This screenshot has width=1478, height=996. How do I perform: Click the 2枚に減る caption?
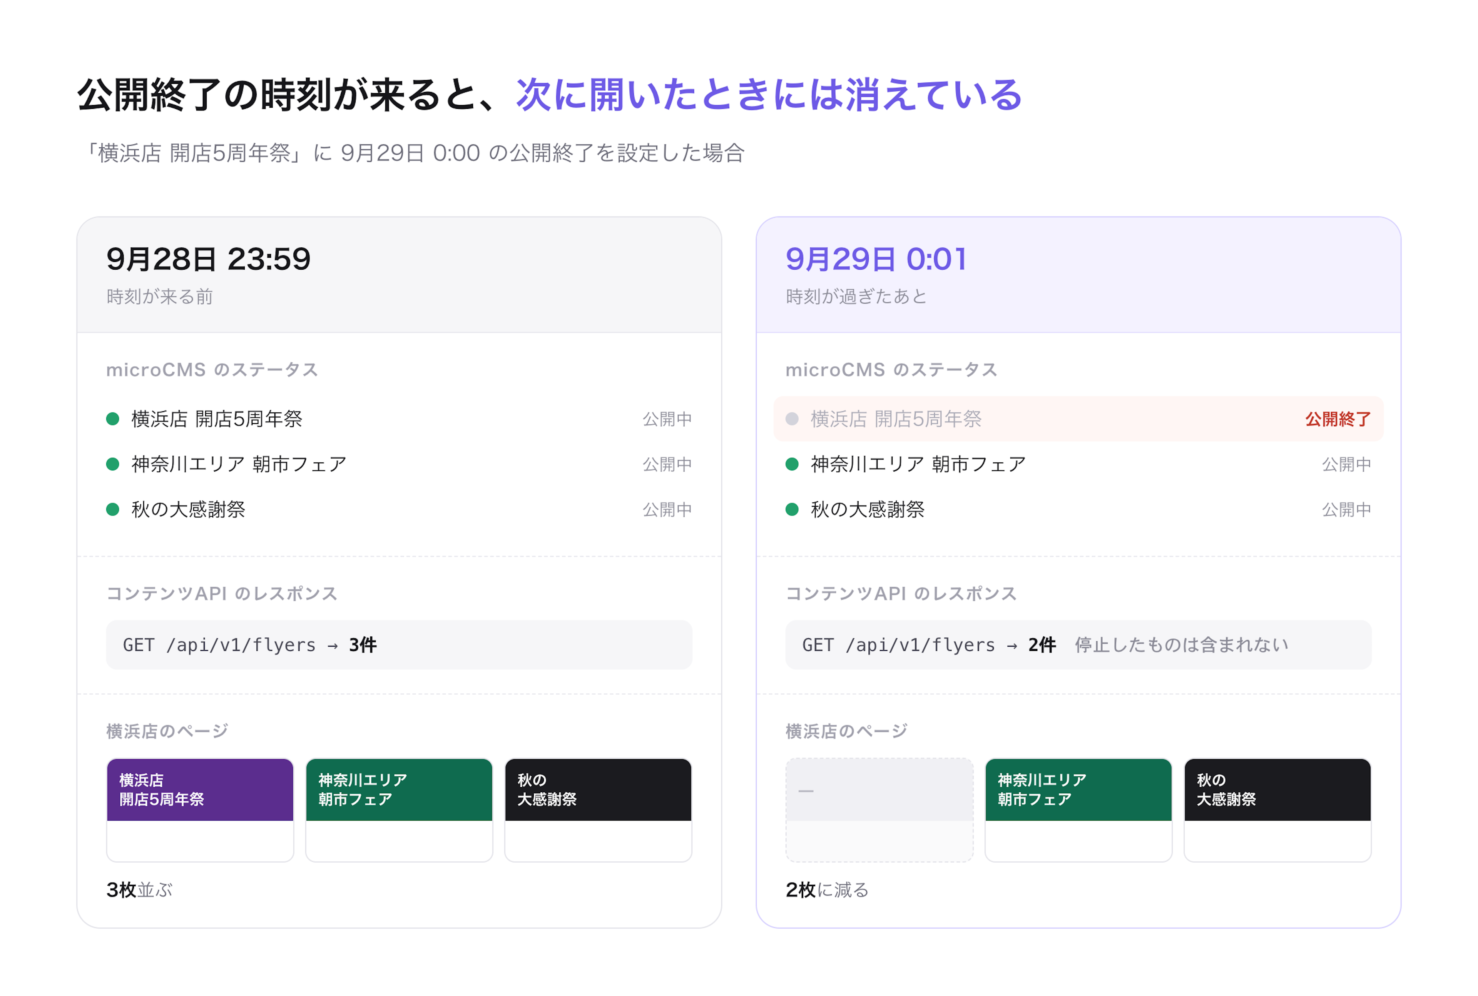[x=827, y=889]
